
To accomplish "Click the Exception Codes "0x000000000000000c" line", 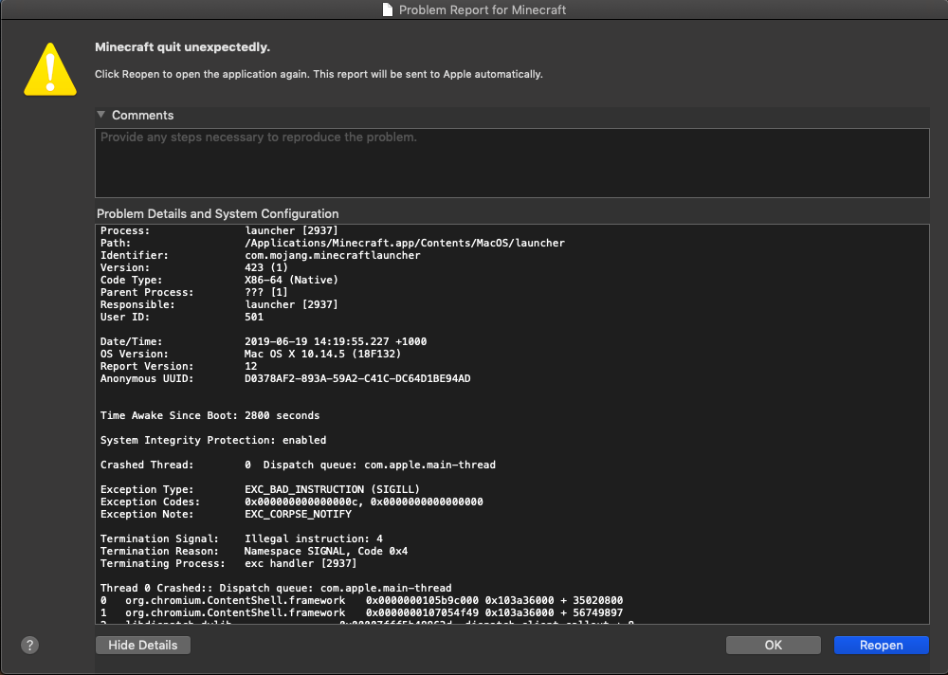I will click(x=291, y=502).
